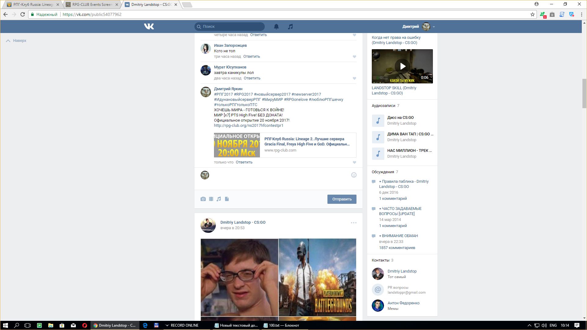The width and height of the screenshot is (587, 330).
Task: Open a new browser tab
Action: 187,5
